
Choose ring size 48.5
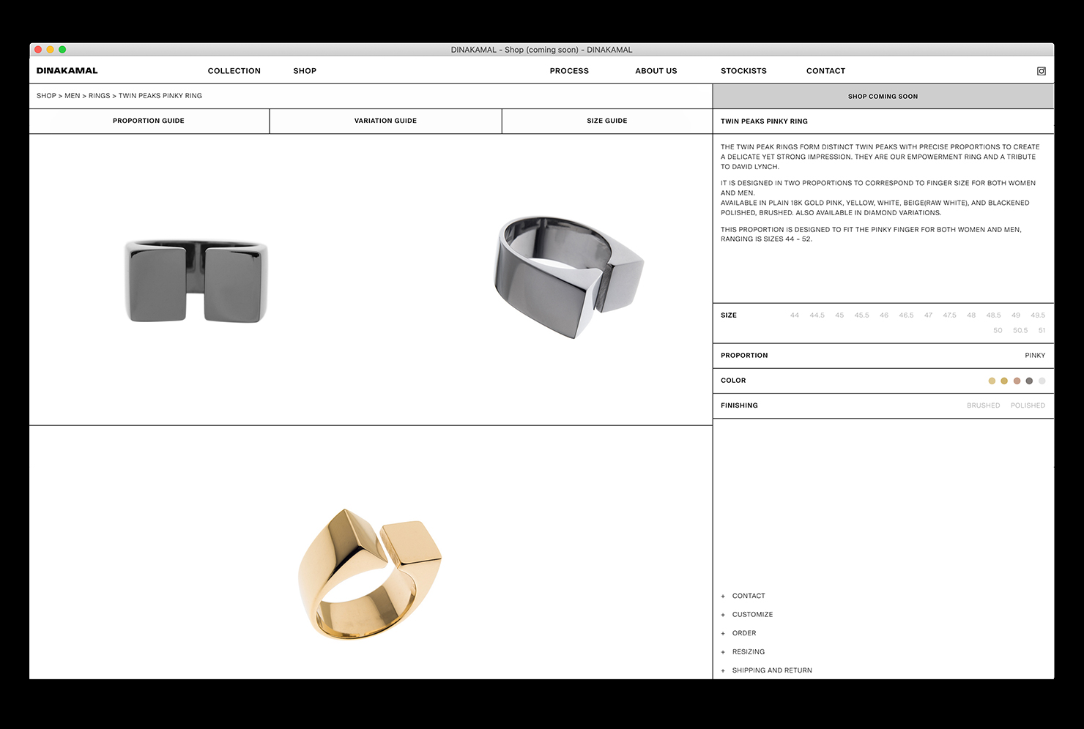pos(994,315)
